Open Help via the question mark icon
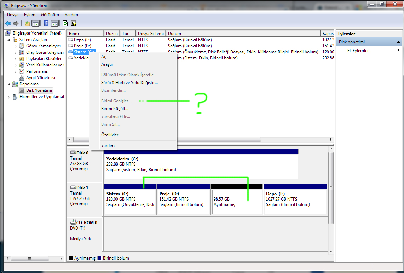 [x=46, y=23]
